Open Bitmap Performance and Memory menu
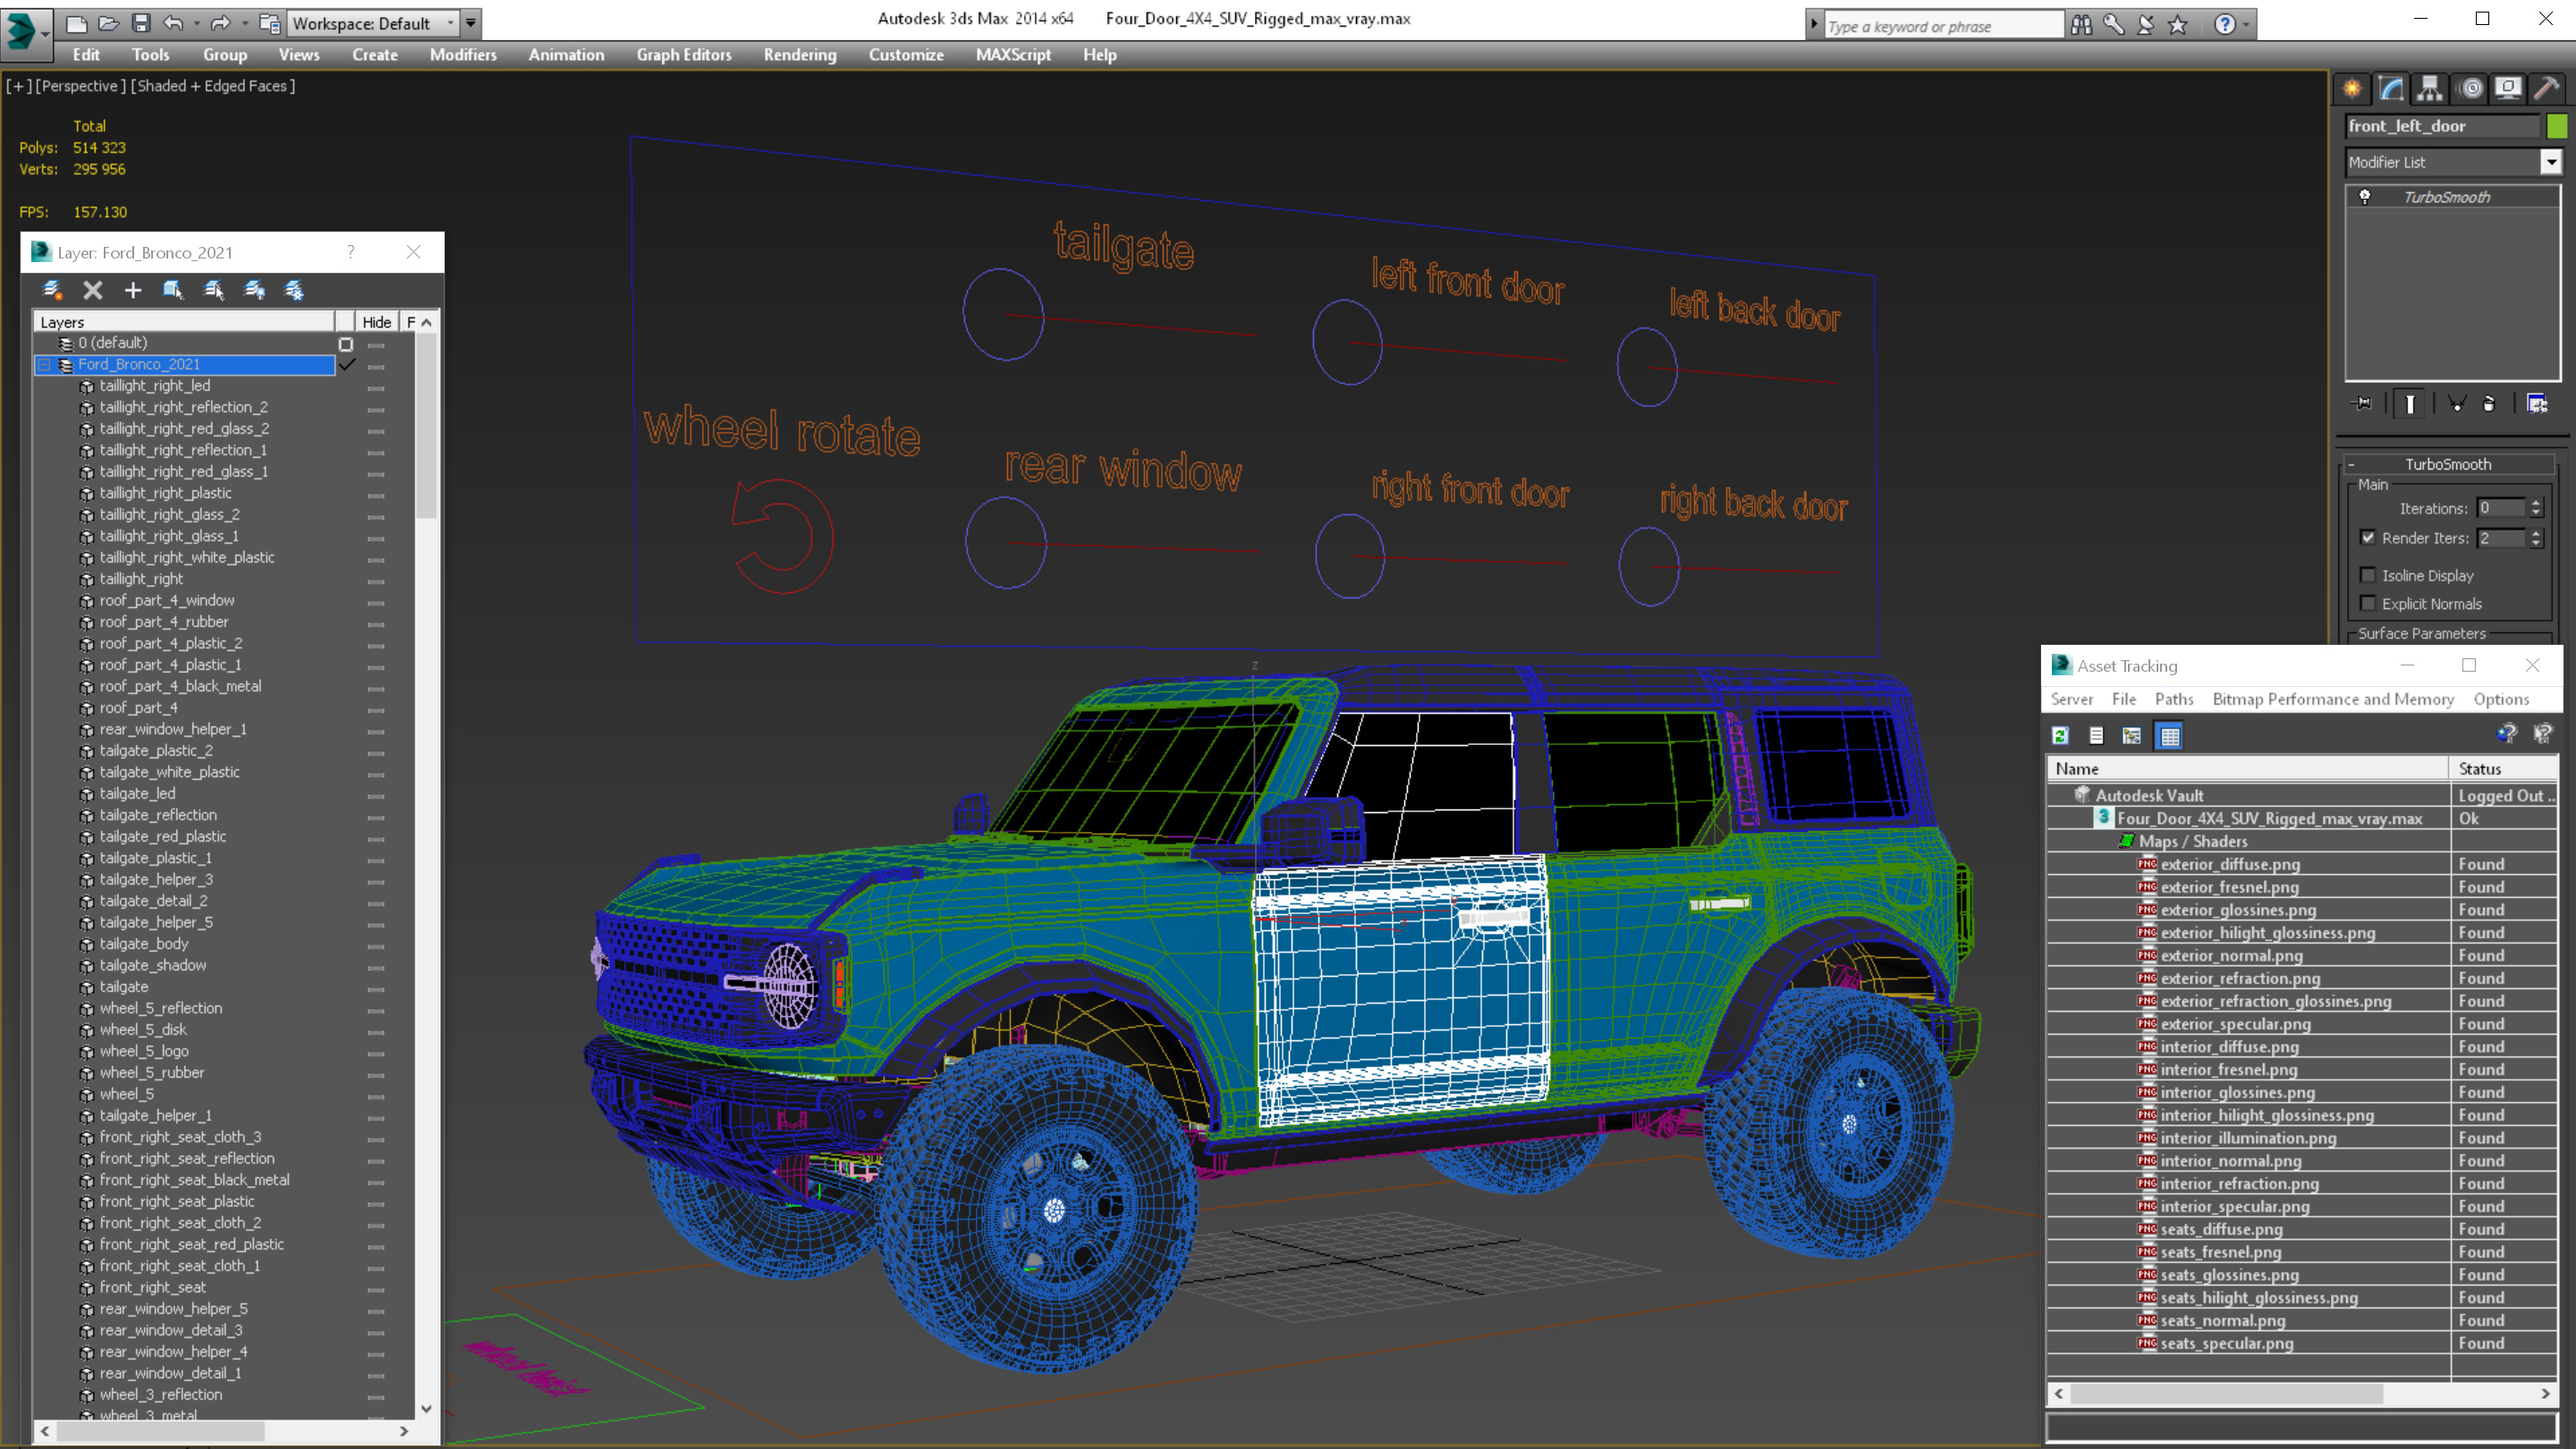The width and height of the screenshot is (2576, 1449). pos(2333,699)
